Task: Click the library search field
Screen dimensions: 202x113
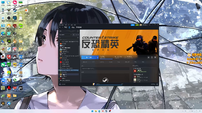Action: (68, 38)
